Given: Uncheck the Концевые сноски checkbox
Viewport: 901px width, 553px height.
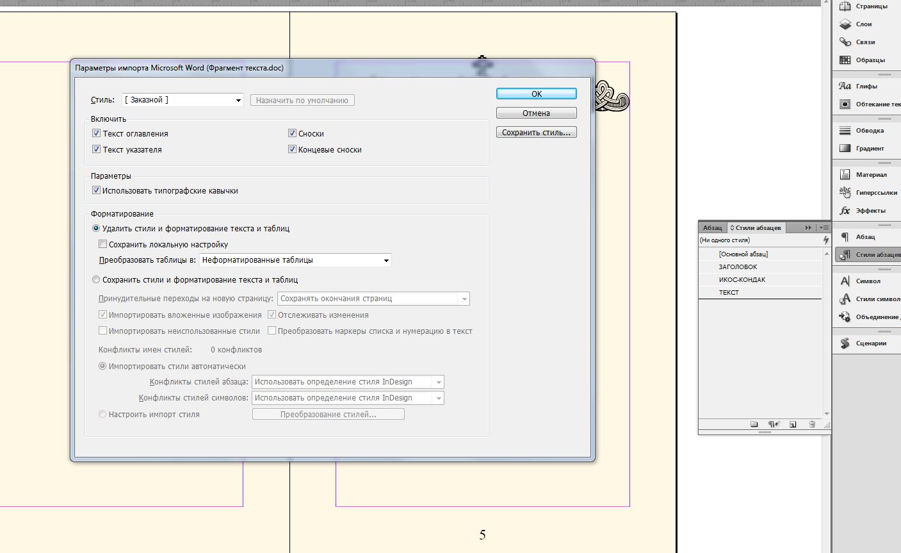Looking at the screenshot, I should (292, 149).
